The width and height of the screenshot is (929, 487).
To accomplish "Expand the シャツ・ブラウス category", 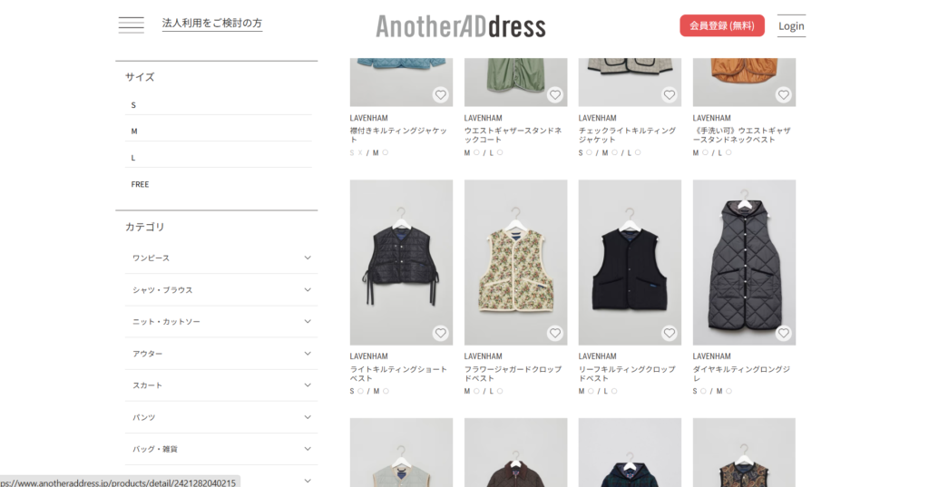I will click(x=221, y=289).
